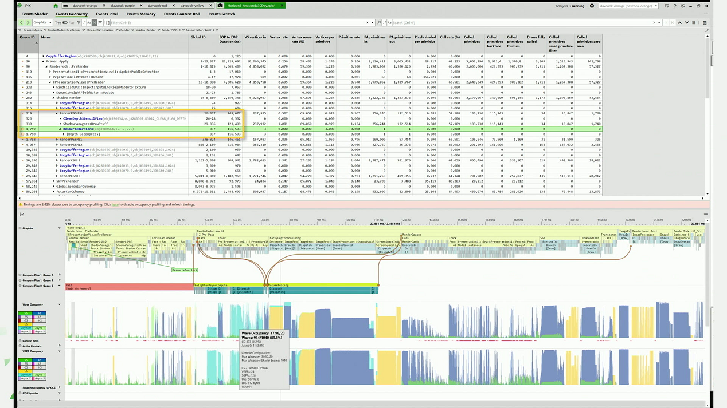
Task: Click the timeline chart icon above lanes
Action: click(22, 215)
